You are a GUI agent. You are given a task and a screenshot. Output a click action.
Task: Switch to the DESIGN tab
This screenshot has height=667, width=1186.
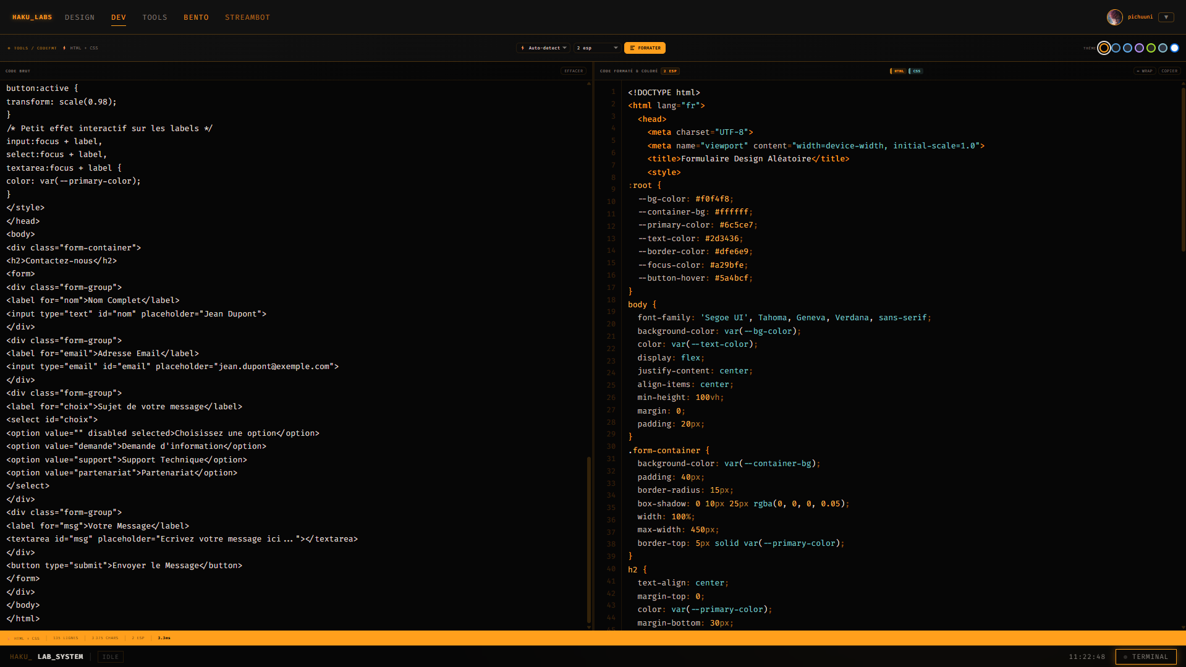pyautogui.click(x=79, y=17)
